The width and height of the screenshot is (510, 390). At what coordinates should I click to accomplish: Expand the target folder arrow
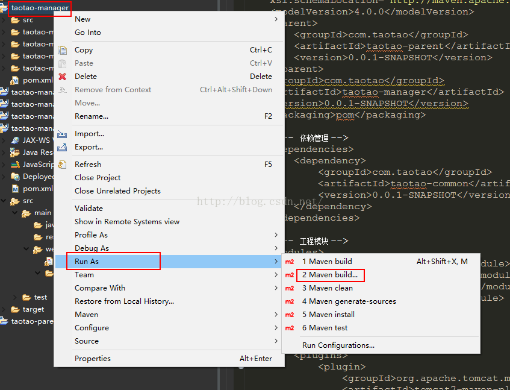pos(4,309)
